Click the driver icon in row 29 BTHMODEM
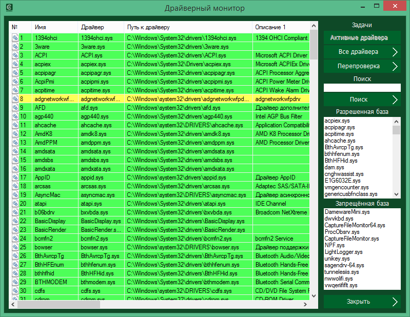 click(15, 282)
